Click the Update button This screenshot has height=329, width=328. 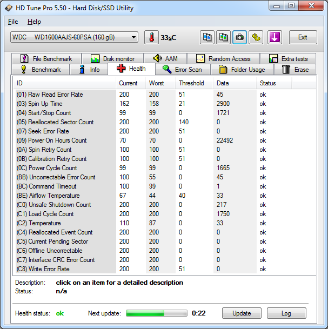[242, 313]
